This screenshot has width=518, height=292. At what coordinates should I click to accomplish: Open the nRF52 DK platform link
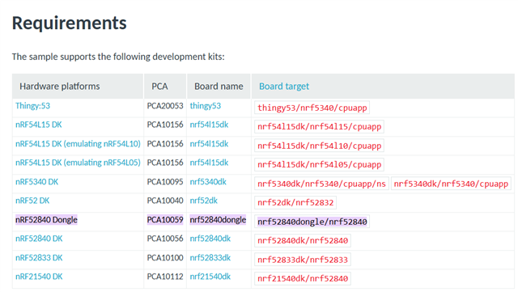point(32,201)
